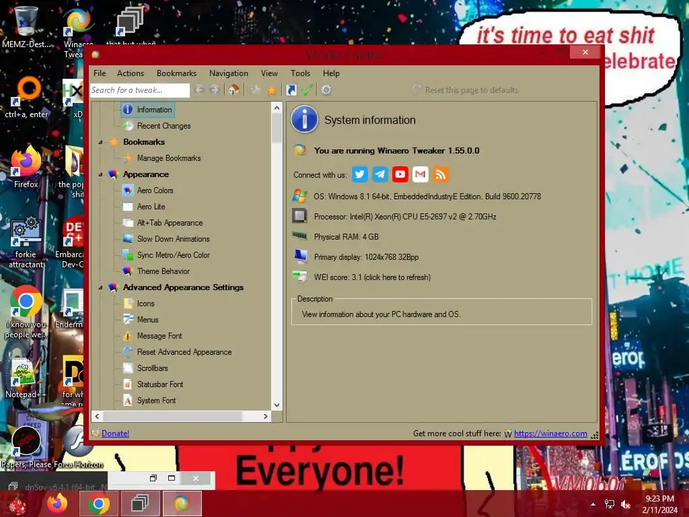Open the Twitter connect icon

pyautogui.click(x=359, y=174)
